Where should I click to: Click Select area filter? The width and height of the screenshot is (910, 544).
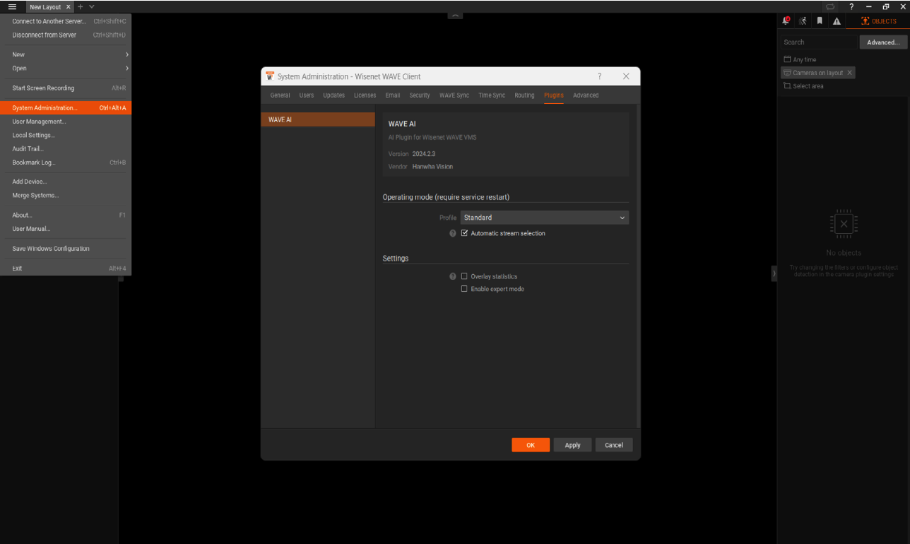(x=803, y=86)
